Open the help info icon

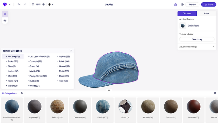pyautogui.click(x=182, y=5)
